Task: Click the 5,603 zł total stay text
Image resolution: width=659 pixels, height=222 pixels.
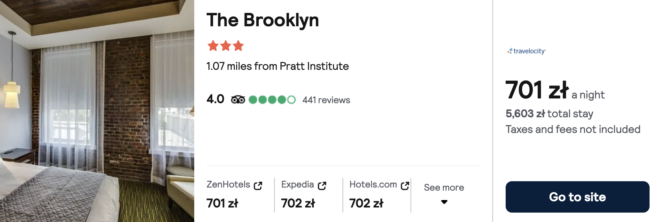Action: click(549, 114)
